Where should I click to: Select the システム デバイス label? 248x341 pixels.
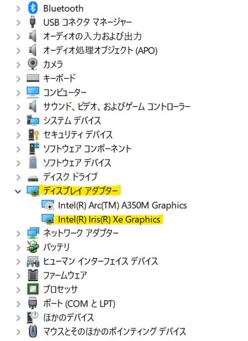coord(72,121)
